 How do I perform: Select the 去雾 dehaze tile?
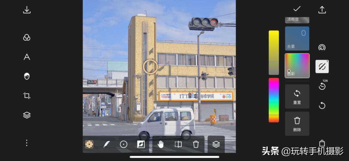point(297,38)
